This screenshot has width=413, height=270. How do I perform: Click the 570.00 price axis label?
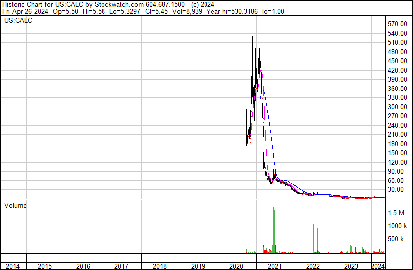[398, 24]
